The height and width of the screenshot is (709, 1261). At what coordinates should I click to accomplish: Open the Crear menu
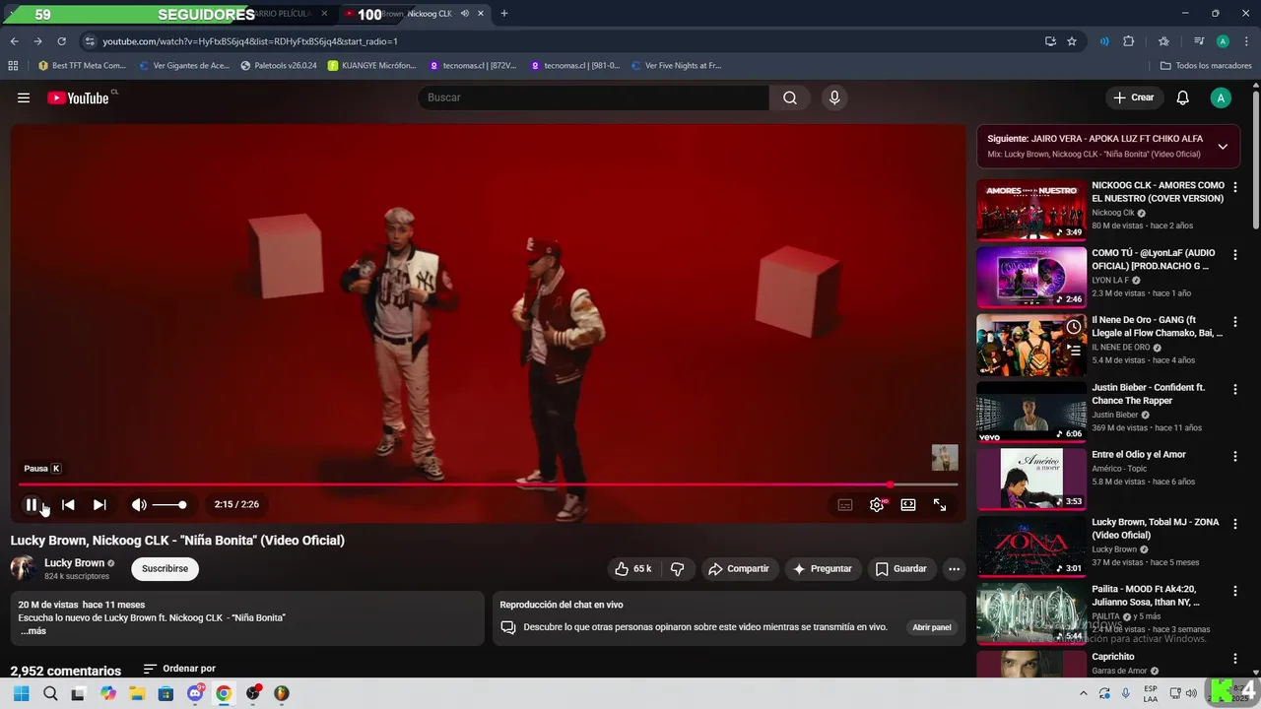click(1134, 97)
